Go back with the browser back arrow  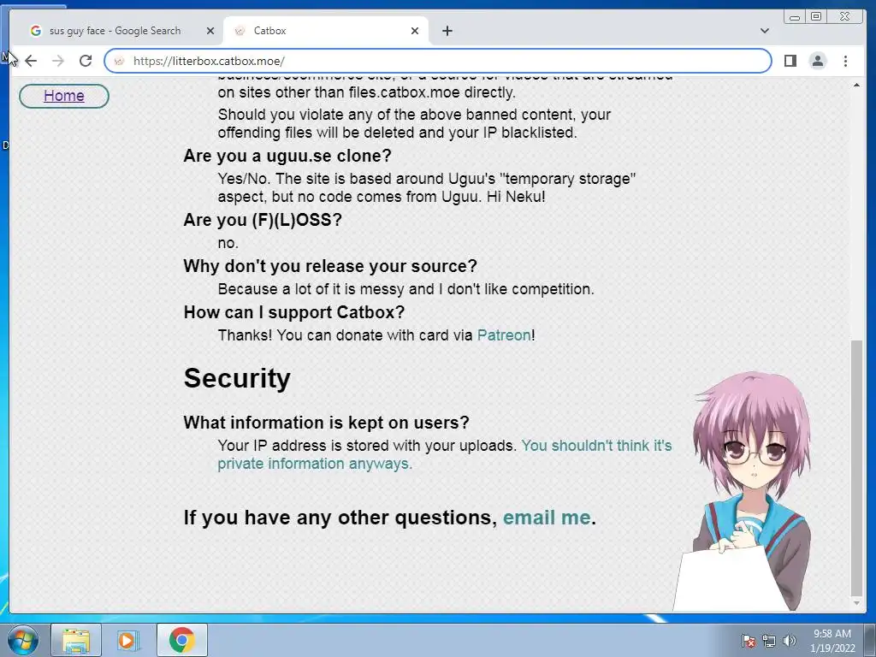[x=31, y=61]
